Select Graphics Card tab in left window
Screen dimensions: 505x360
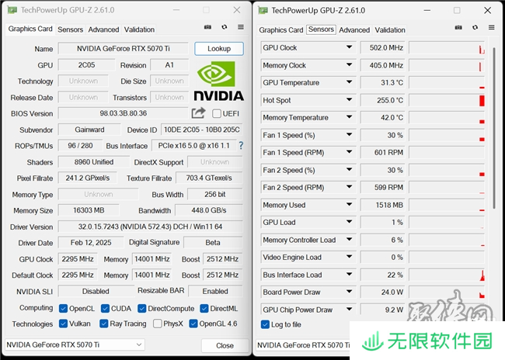click(30, 29)
